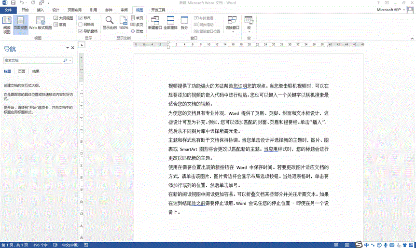This screenshot has height=248, width=416.
Task: Toggle the 标尺 (Ruler) checkbox
Action: point(81,18)
